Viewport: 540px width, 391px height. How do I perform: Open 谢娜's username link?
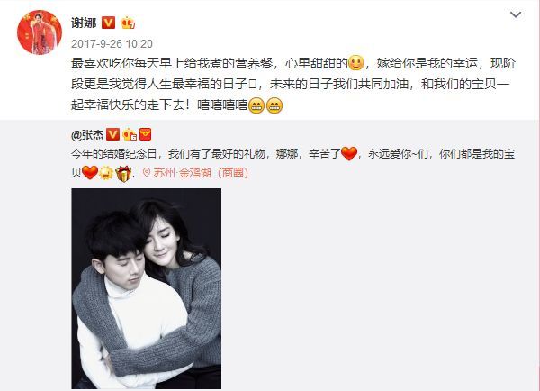[84, 23]
